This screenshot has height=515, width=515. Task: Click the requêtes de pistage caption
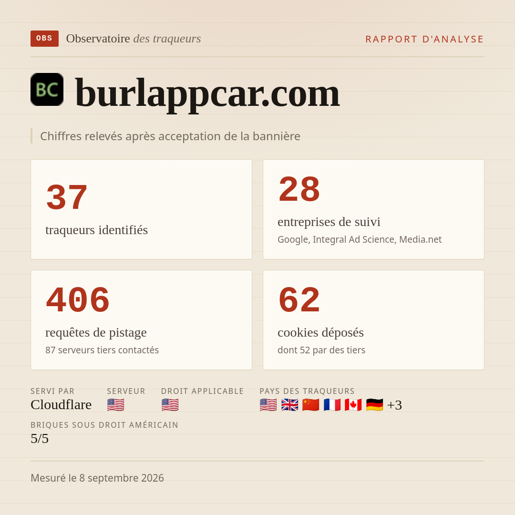click(96, 333)
